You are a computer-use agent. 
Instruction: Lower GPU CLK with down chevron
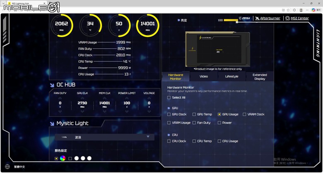pyautogui.click(x=82, y=111)
